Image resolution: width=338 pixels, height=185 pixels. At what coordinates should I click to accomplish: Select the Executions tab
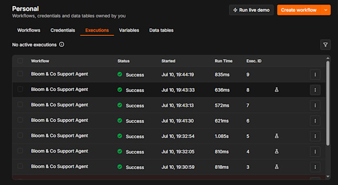(x=97, y=30)
